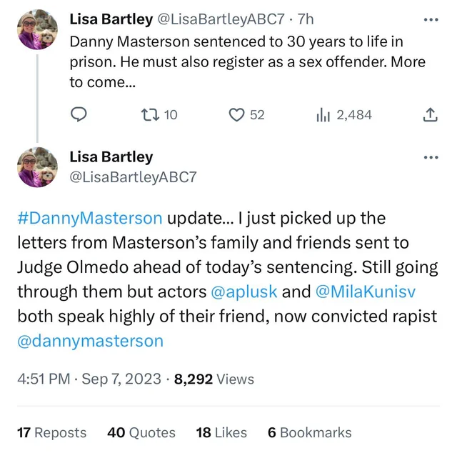Viewport: 457px width, 453px height.
Task: Click the 4:51 PM Sep 7 timestamp
Action: point(89,379)
